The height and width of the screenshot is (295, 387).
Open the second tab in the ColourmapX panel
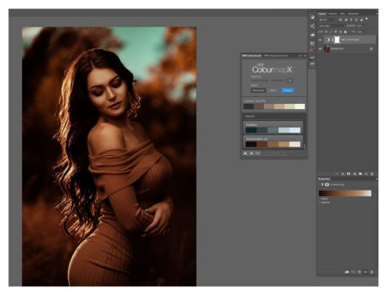pos(276,55)
